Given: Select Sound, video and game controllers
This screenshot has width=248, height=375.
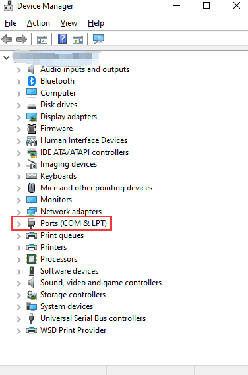Looking at the screenshot, I should pos(101,283).
